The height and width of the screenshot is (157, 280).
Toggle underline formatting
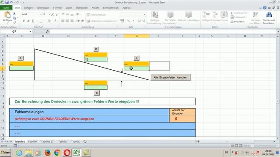33,21
